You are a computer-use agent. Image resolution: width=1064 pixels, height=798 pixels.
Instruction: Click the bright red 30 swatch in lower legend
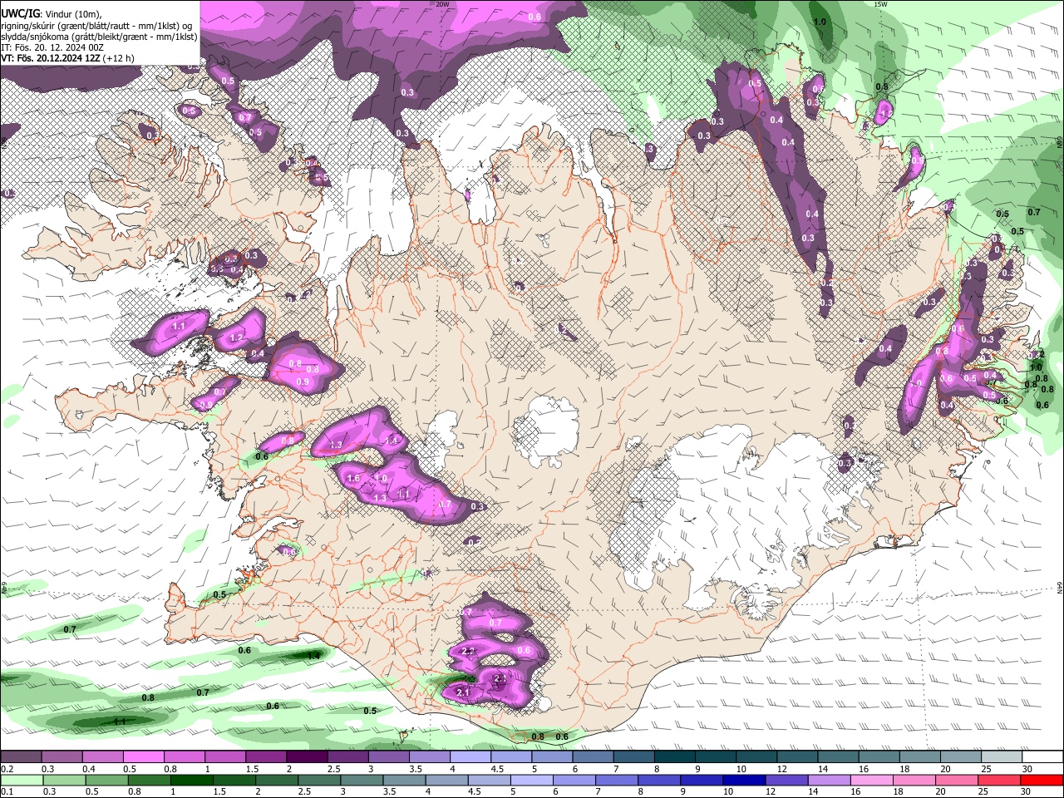(1042, 780)
